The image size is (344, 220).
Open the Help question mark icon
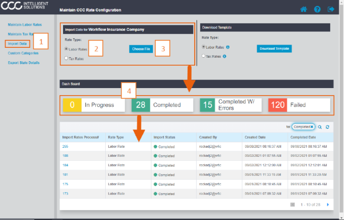317,9
